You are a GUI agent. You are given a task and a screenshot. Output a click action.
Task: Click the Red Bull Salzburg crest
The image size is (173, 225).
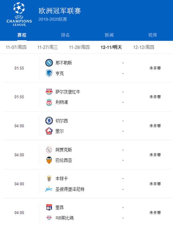(49, 92)
